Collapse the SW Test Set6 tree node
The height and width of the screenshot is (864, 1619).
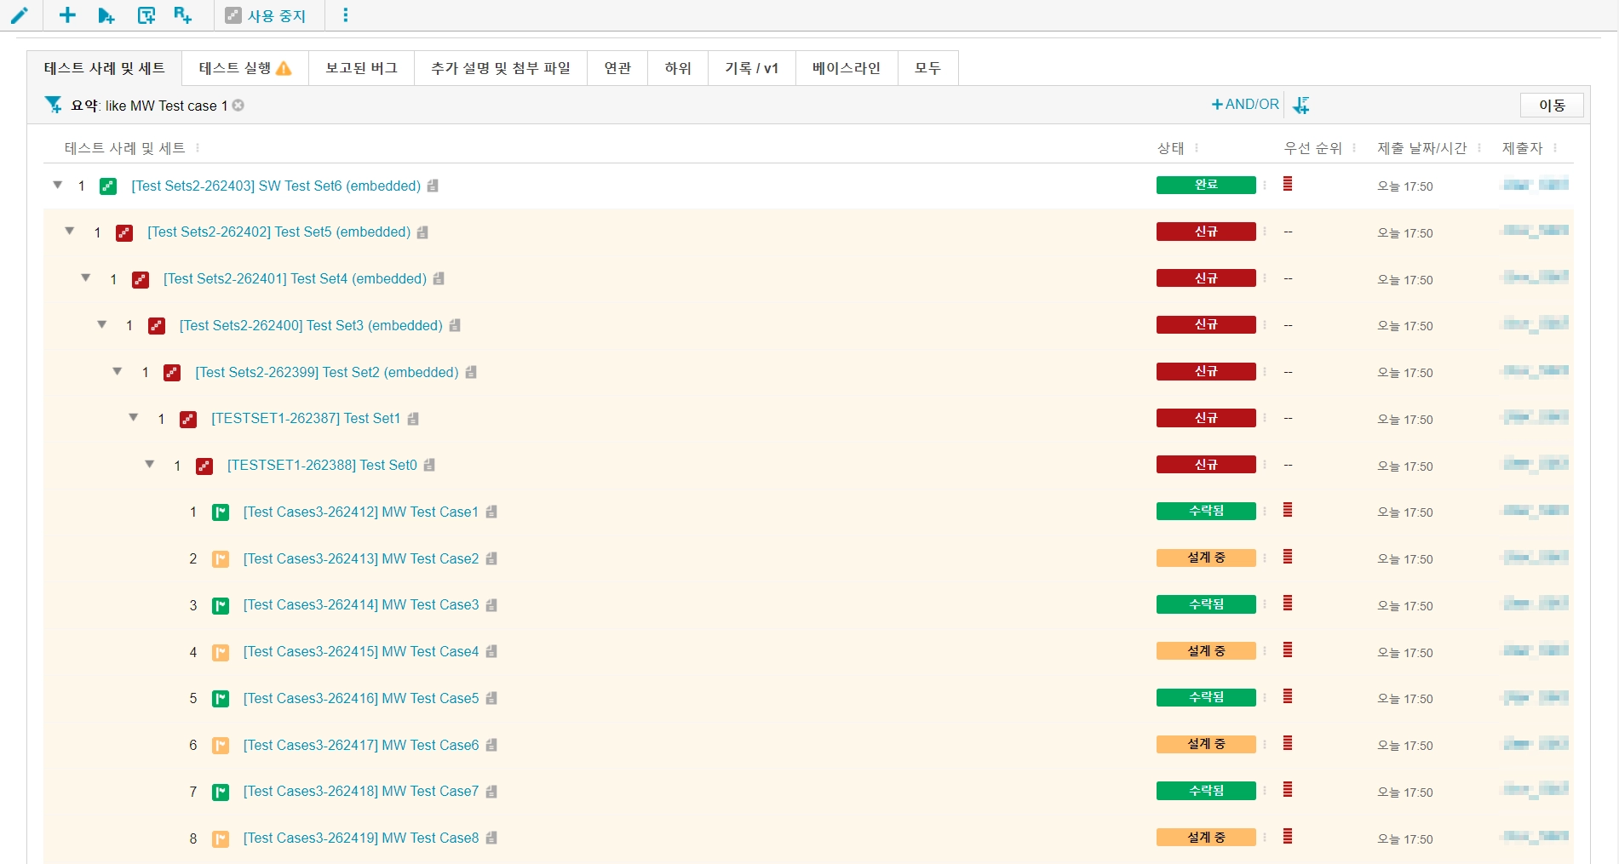pyautogui.click(x=58, y=185)
